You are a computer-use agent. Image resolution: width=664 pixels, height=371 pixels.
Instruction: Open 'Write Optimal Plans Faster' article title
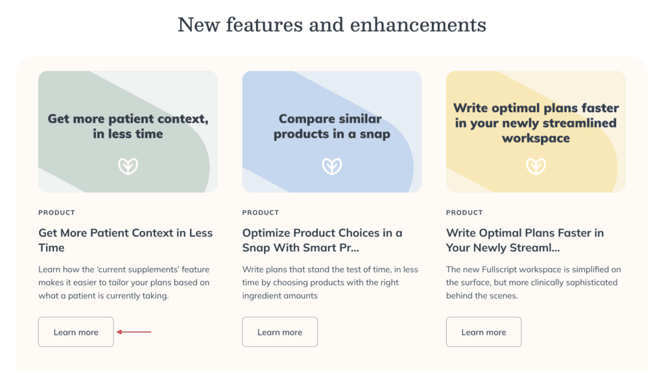pos(525,240)
